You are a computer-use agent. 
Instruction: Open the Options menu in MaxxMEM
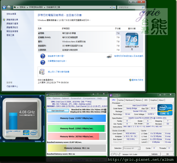pos(56,98)
